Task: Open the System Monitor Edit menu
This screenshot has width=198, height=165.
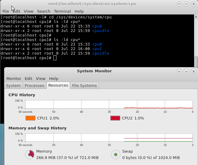Action: (x=29, y=79)
